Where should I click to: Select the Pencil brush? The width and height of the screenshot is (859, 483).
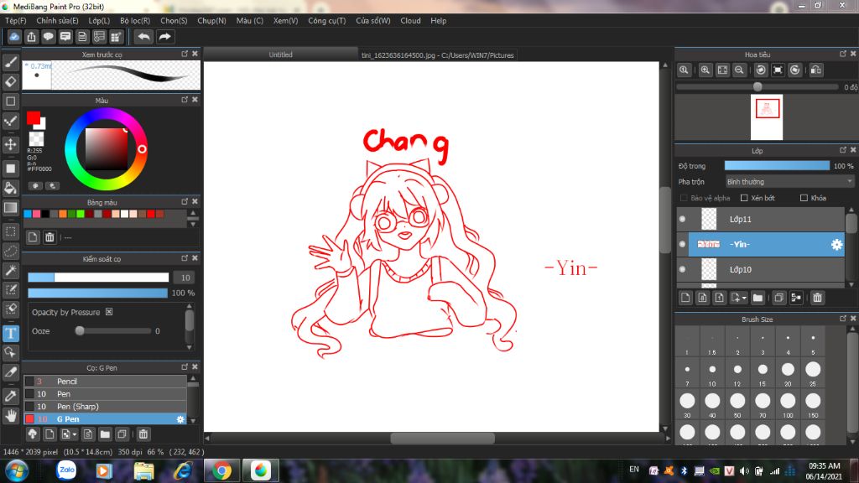105,382
